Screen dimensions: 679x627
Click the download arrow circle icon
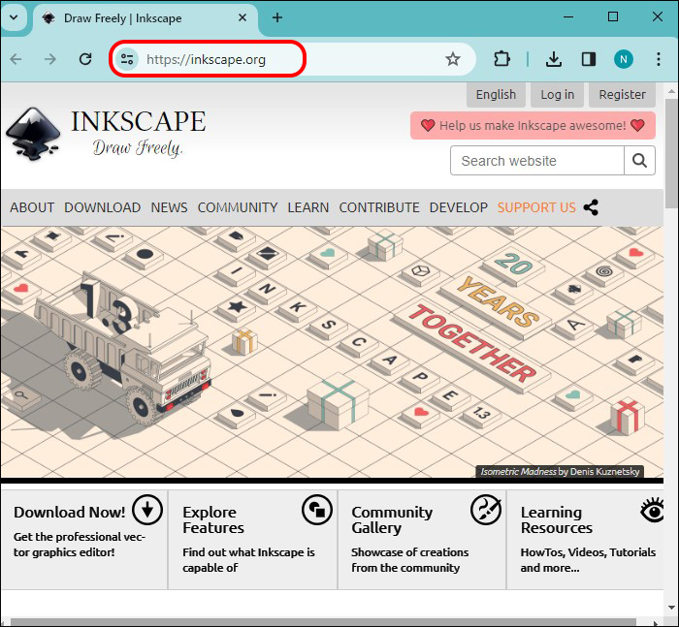(147, 510)
